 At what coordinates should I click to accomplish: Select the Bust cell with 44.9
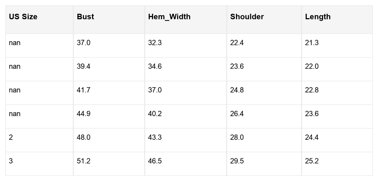click(84, 114)
